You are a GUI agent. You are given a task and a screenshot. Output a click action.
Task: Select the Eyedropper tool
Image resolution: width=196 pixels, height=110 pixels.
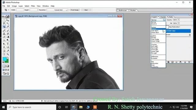coord(8,51)
